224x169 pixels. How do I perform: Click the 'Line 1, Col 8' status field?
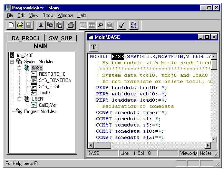click(x=138, y=153)
